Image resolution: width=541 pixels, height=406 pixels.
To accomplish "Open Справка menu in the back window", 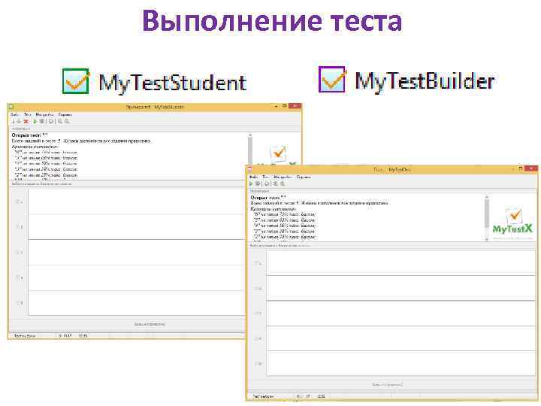I will click(65, 114).
